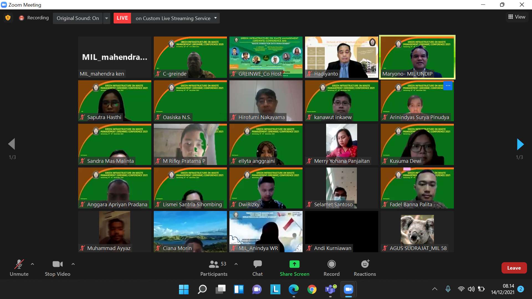Open more options on Arinindyas video tile
The image size is (532, 299).
tap(448, 86)
